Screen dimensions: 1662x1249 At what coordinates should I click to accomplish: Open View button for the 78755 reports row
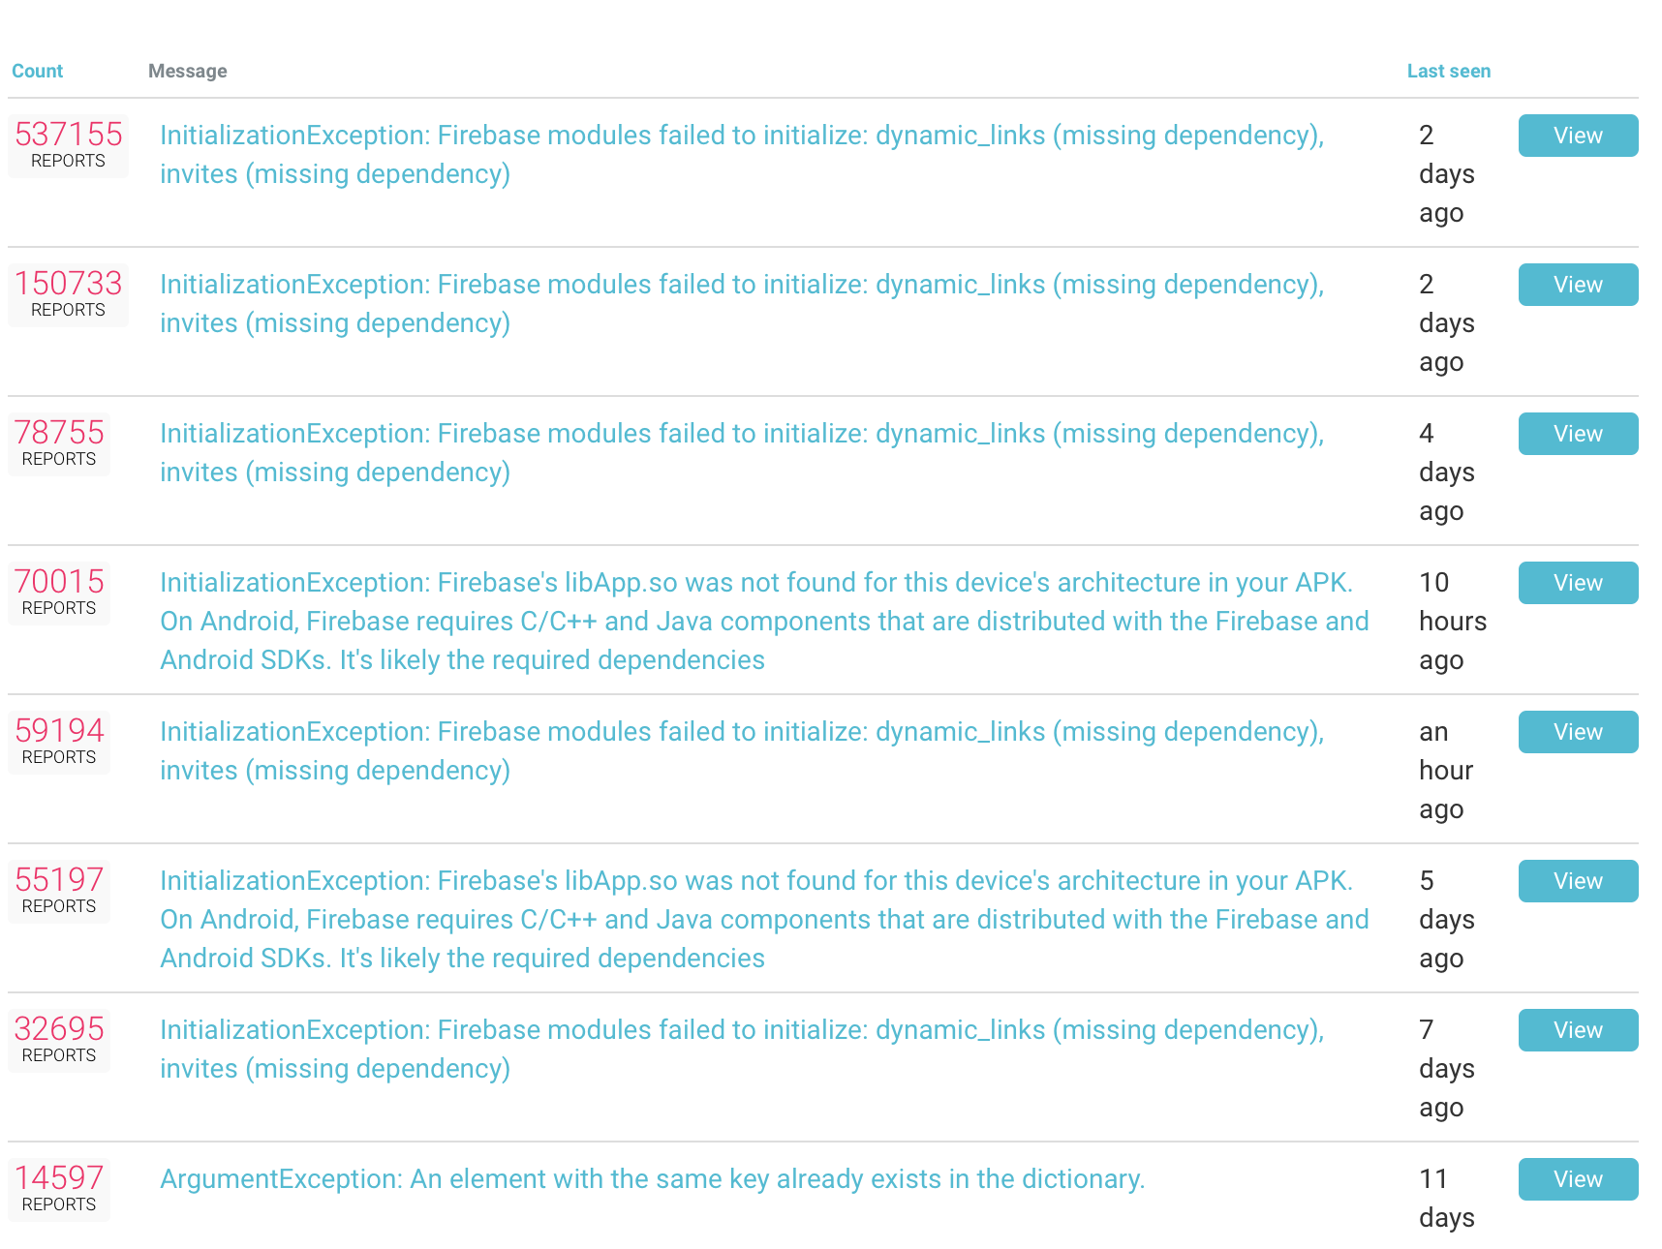[1577, 434]
